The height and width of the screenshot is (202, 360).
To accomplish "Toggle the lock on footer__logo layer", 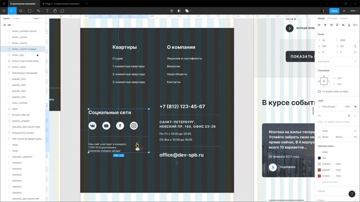I will pyautogui.click(x=38, y=55).
